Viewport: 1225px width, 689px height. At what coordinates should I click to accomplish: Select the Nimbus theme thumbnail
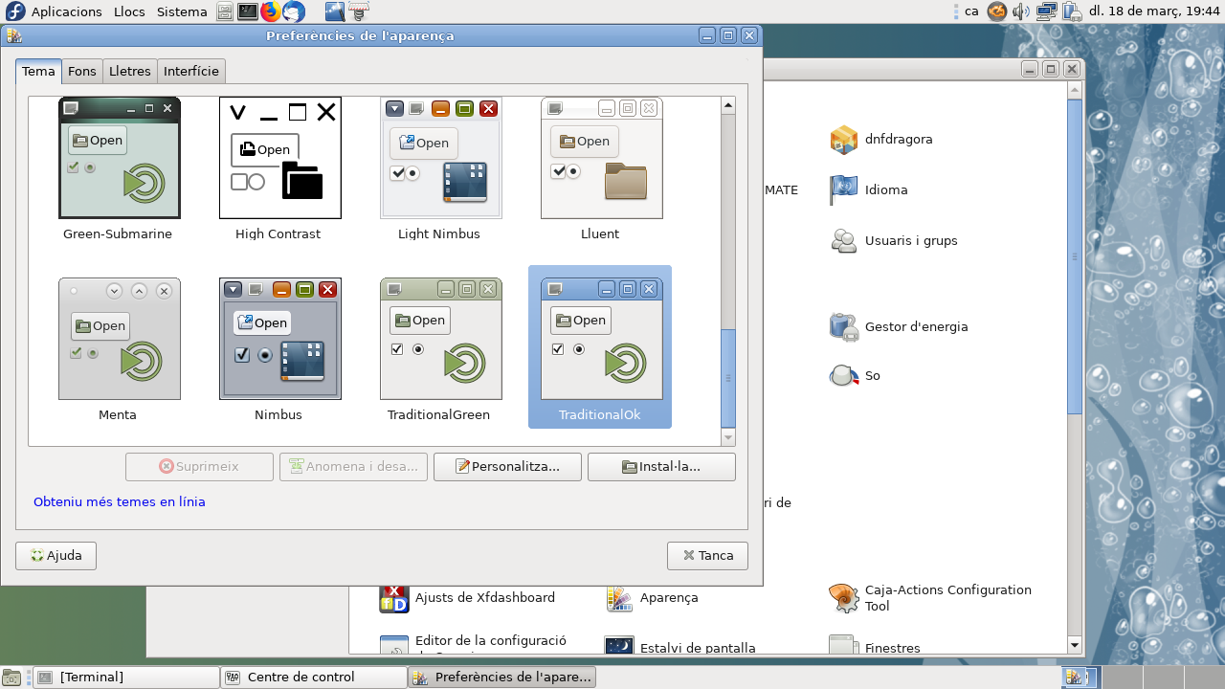click(280, 339)
